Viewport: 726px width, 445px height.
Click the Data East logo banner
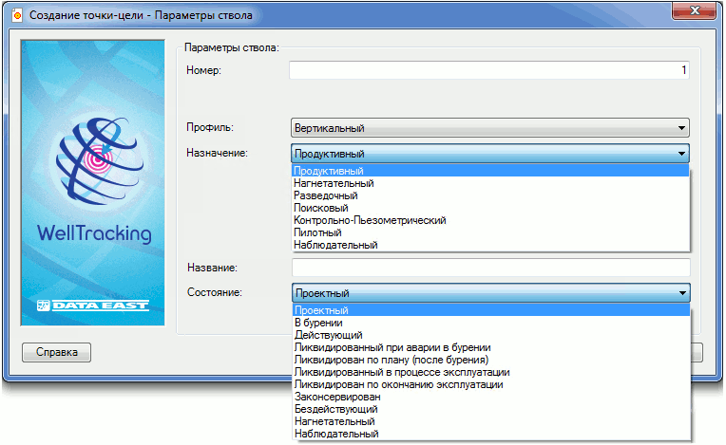[94, 306]
